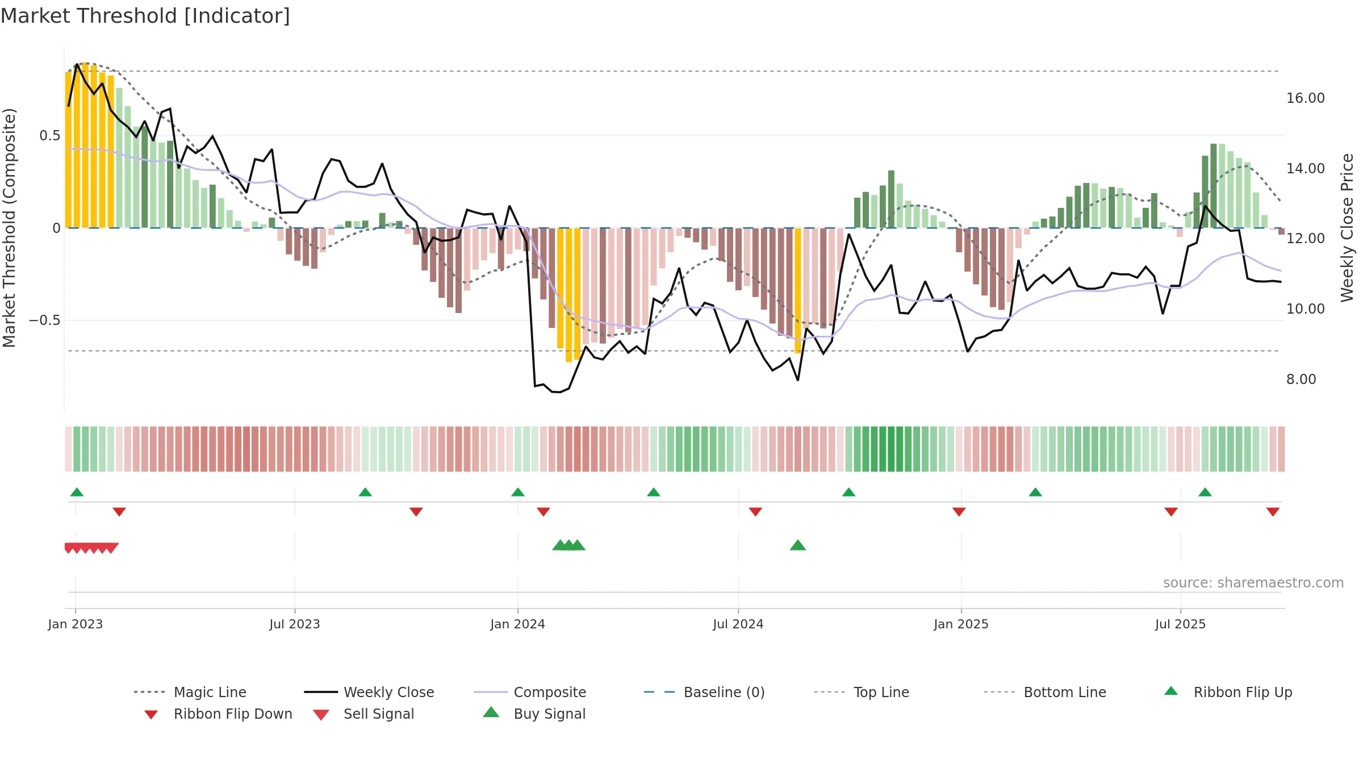The image size is (1363, 767).
Task: Click the Jan 2024 x-axis label
Action: [518, 624]
